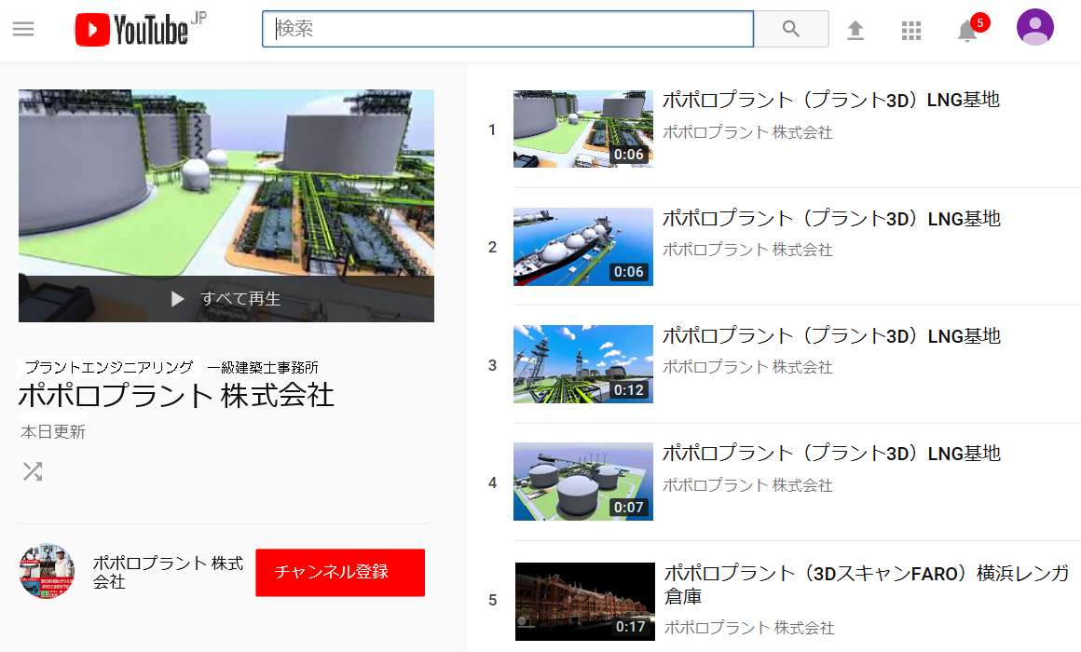This screenshot has width=1081, height=652.
Task: Open the upload video icon
Action: coord(855,31)
